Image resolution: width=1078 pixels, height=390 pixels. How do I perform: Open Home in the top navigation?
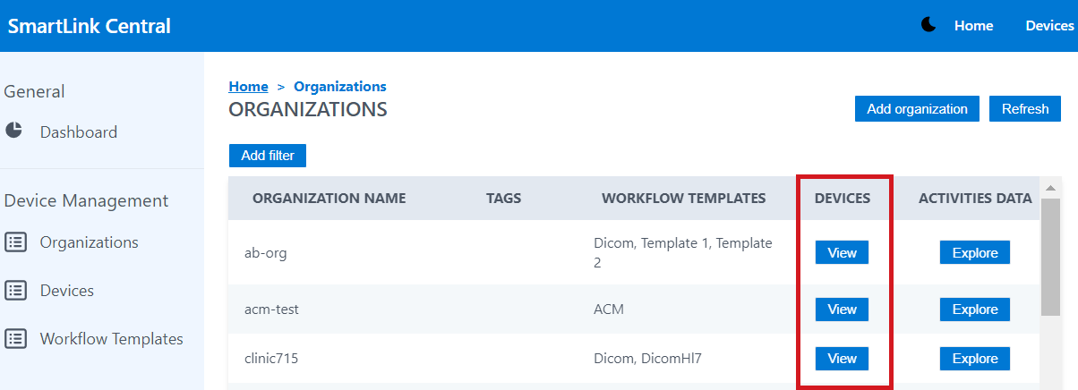pos(973,26)
